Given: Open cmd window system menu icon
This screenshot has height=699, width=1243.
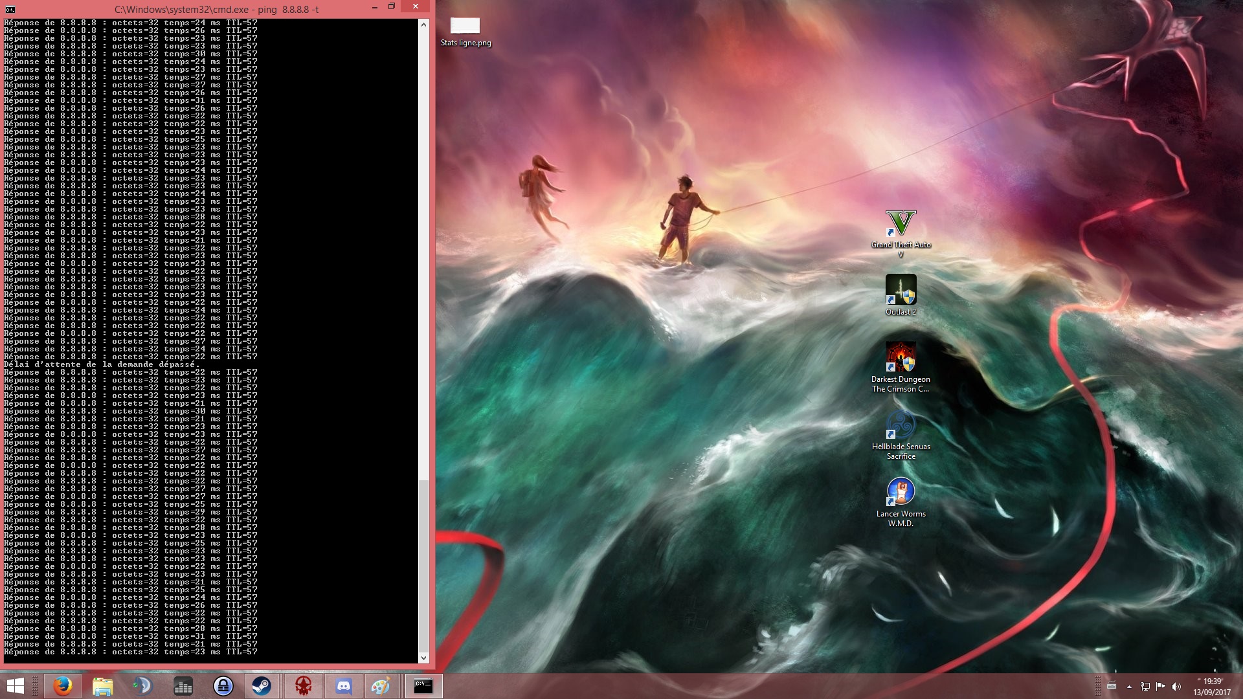Looking at the screenshot, I should [10, 9].
